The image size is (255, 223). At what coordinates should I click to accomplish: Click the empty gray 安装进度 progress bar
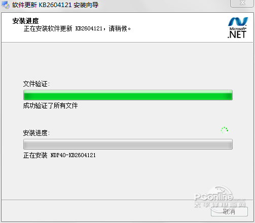[128, 144]
